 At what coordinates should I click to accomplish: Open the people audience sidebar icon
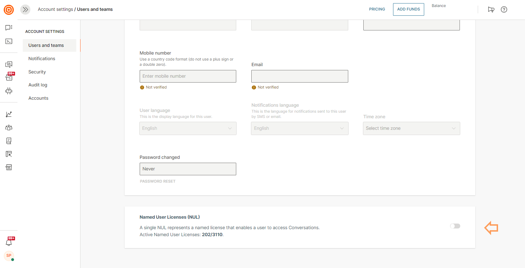click(9, 128)
